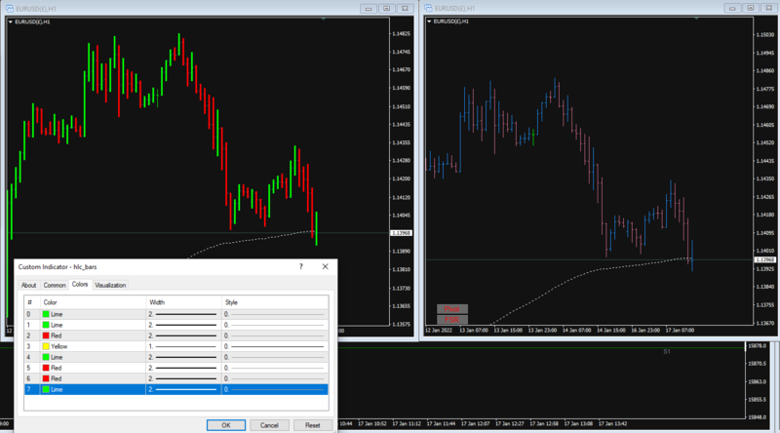Pick the Lime color swatch in row 0
Screen dimensions: 780x433
(x=46, y=314)
